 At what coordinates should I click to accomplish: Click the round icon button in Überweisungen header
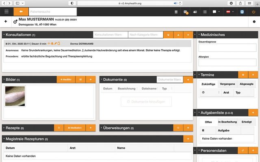pyautogui.click(x=178, y=128)
